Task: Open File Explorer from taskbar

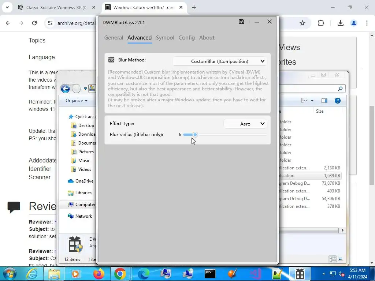Action: 54,274
